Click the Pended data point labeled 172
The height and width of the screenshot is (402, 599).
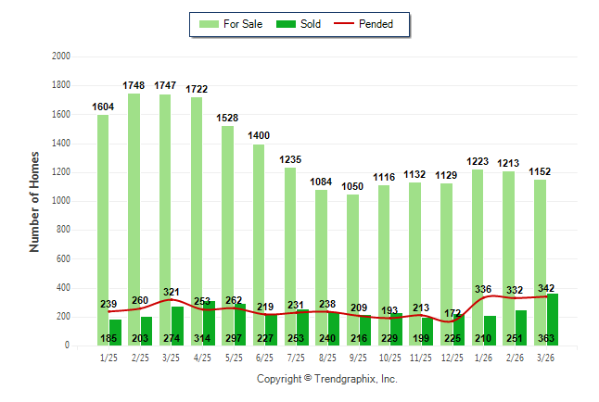452,320
